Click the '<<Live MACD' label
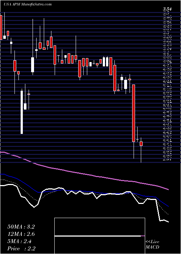 (x=152, y=245)
